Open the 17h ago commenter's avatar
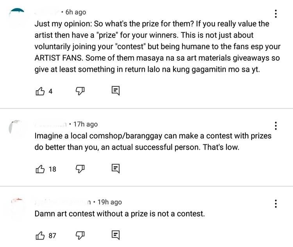Viewport: 293px width, 247px height. tap(17, 128)
